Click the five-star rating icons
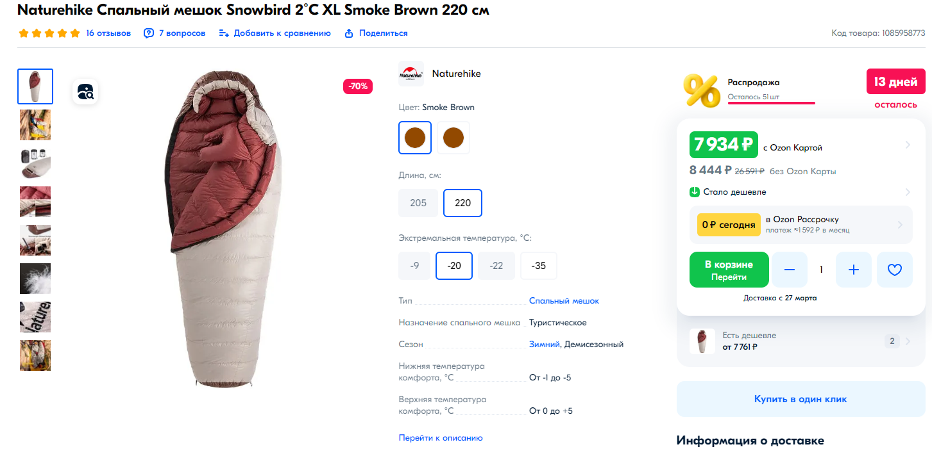Screen dimensions: 932x456 click(49, 33)
